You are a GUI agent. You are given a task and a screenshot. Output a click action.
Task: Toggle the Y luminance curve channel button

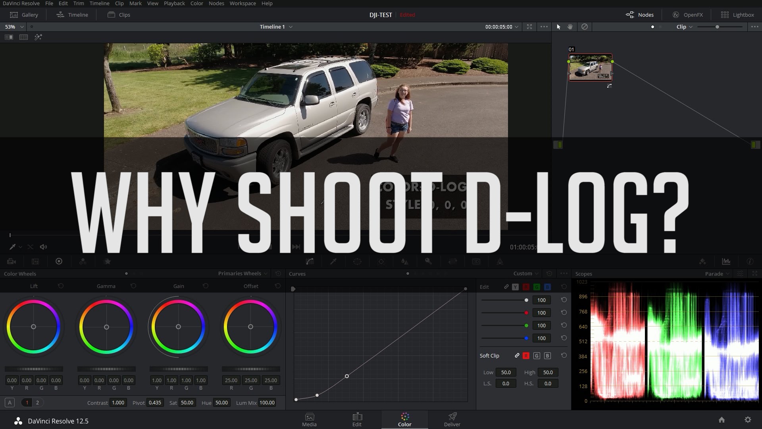[515, 287]
